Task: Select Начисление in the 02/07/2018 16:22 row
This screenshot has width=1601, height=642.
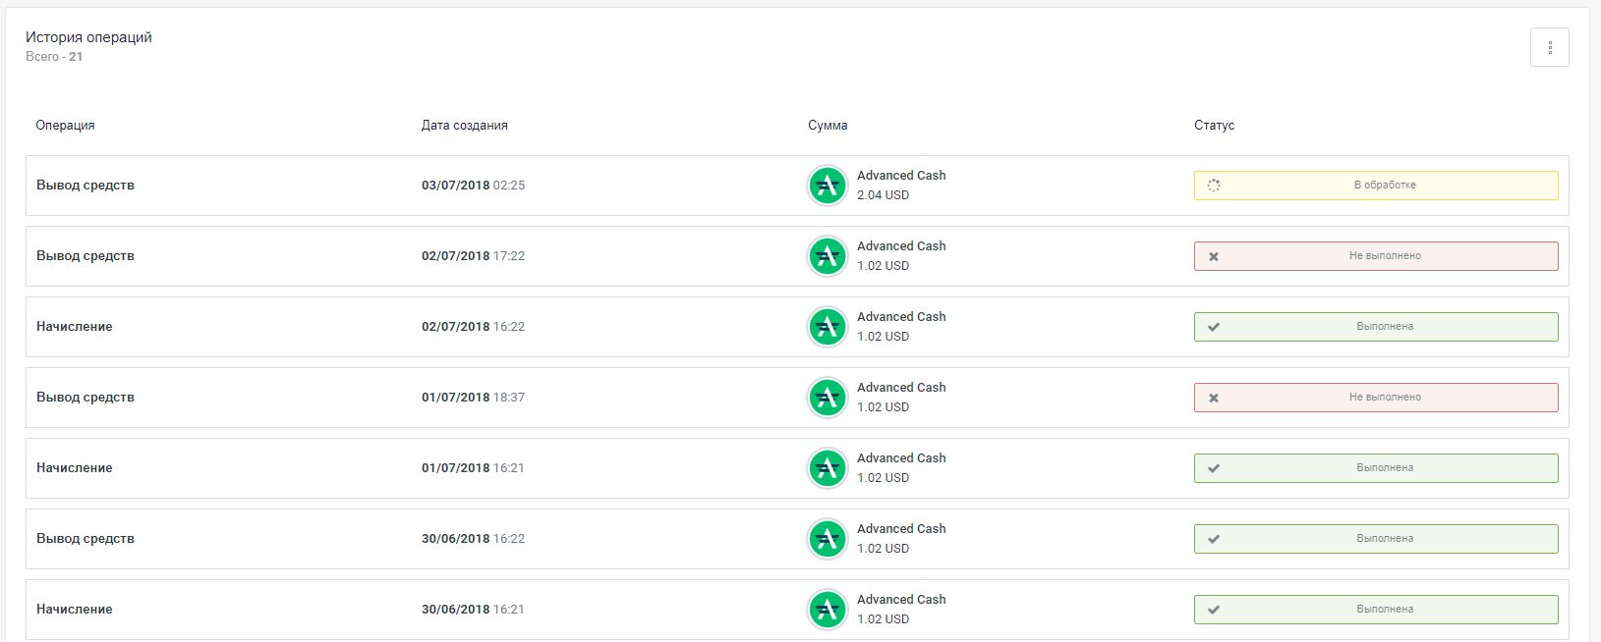Action: click(75, 327)
